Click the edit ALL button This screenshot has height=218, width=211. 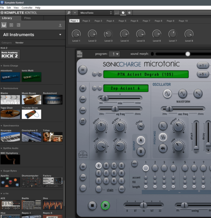83,121
